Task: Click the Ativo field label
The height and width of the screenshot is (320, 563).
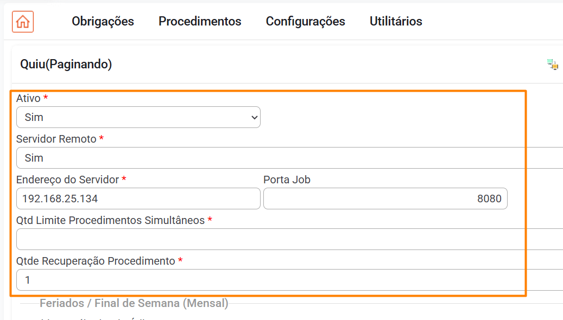Action: pyautogui.click(x=28, y=98)
